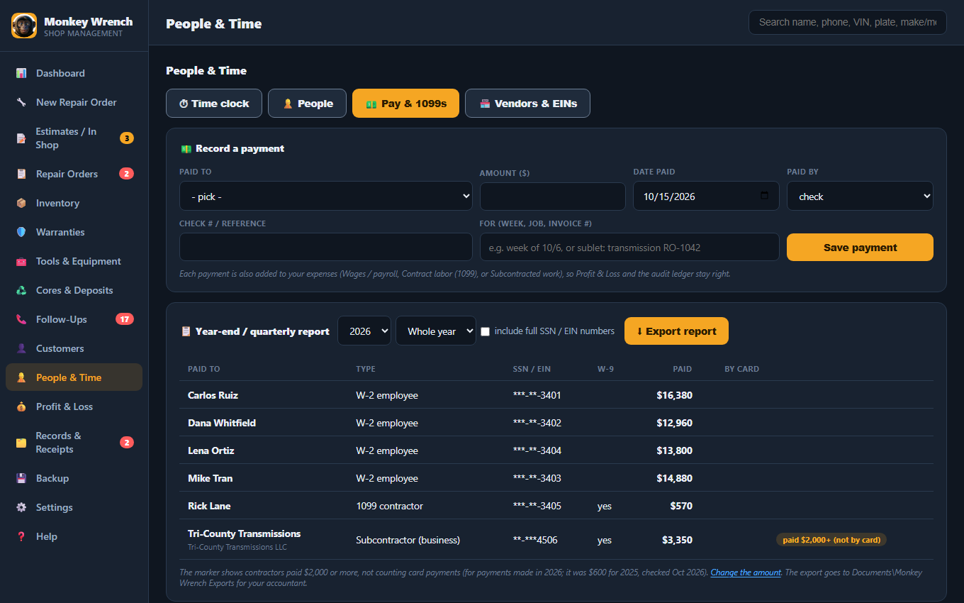964x603 pixels.
Task: Click the Follow-Ups phone icon
Action: pyautogui.click(x=21, y=319)
